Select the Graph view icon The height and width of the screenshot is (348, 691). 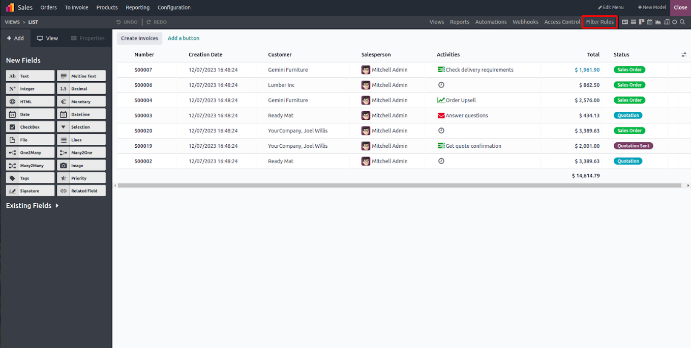click(658, 22)
